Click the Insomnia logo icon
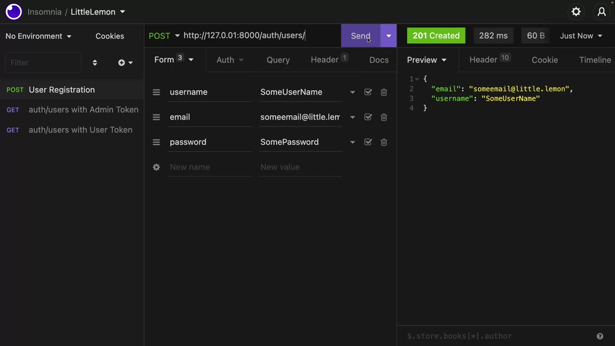The height and width of the screenshot is (346, 615). 14,12
